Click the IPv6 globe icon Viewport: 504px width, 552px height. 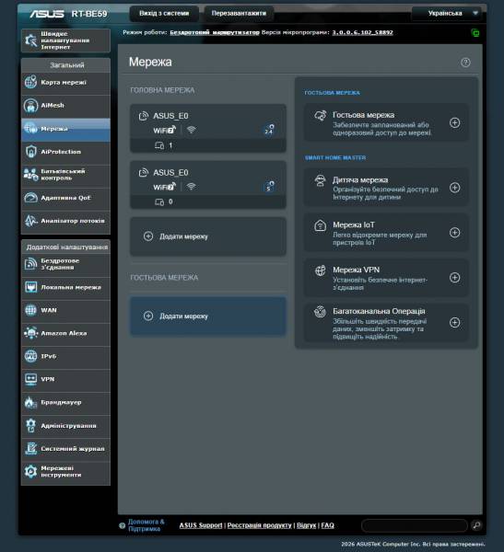[31, 356]
